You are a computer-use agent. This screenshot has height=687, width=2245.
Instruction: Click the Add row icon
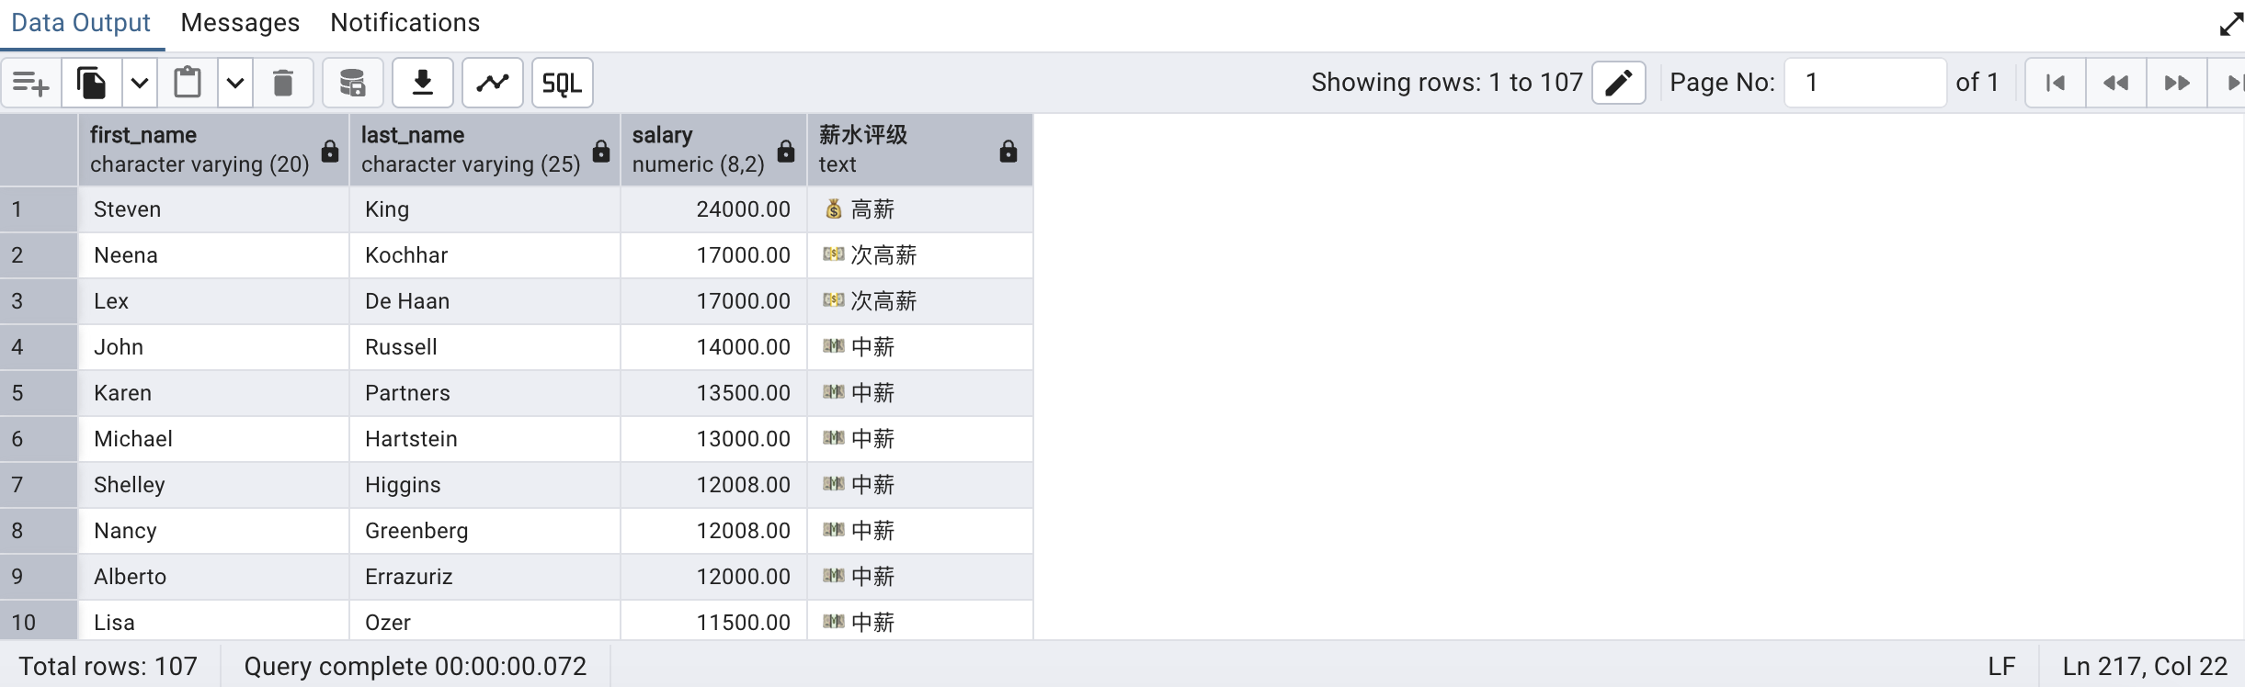(31, 84)
